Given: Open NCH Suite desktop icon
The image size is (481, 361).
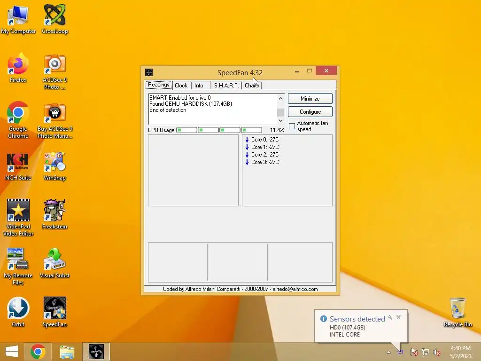Looking at the screenshot, I should tap(18, 166).
